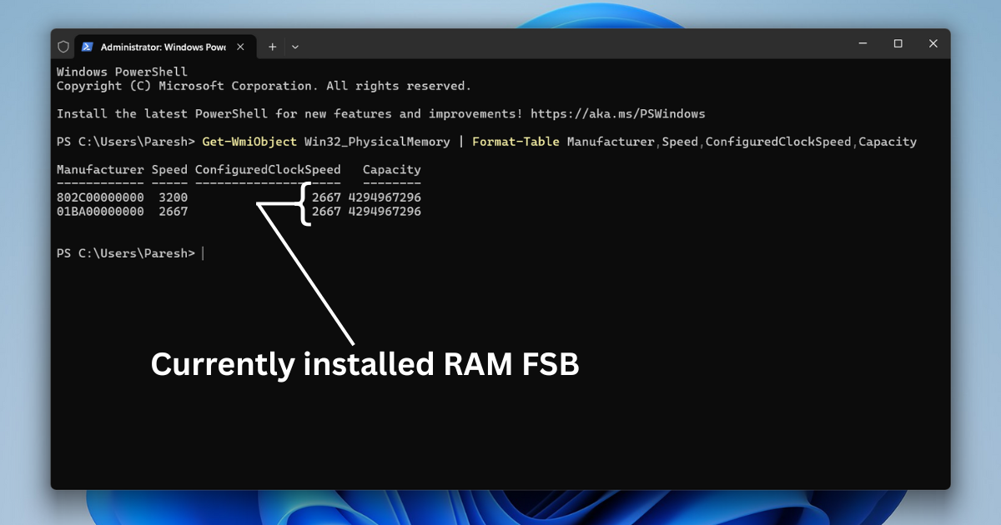Maximize the terminal window
The width and height of the screenshot is (1001, 525).
[898, 43]
